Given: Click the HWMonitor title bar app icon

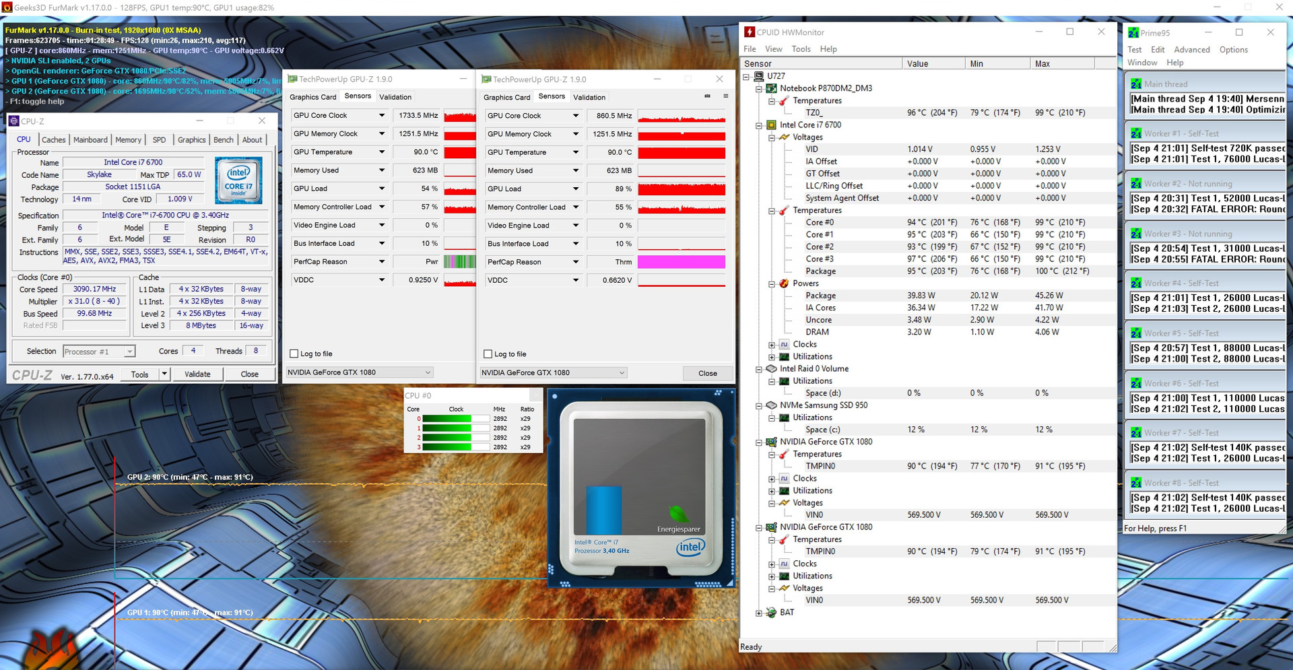Looking at the screenshot, I should pos(749,32).
